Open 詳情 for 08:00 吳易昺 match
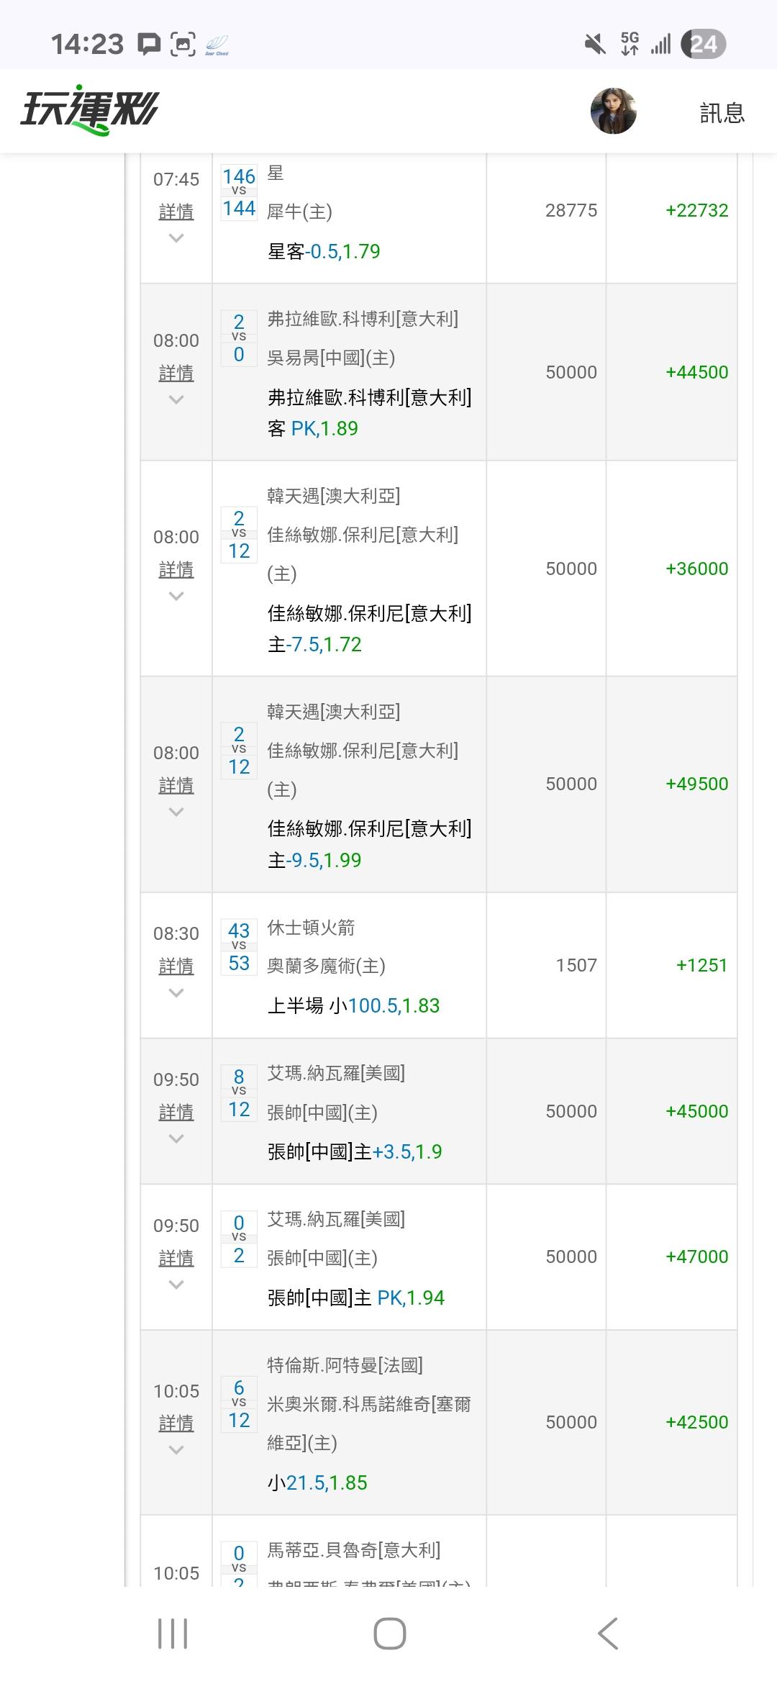 pyautogui.click(x=176, y=373)
